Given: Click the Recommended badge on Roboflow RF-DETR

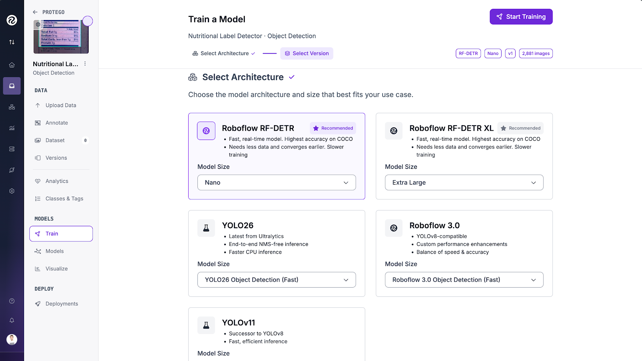Looking at the screenshot, I should [333, 128].
